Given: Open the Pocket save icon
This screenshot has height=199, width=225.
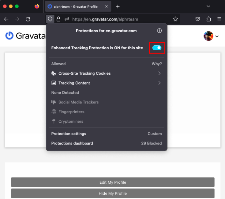Looking at the screenshot, I should point(198,19).
